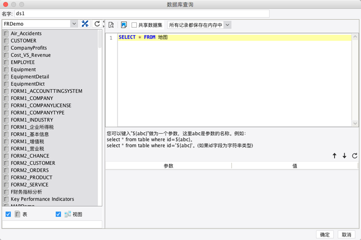Select the FORM1_INDUSTRY table

coord(32,120)
